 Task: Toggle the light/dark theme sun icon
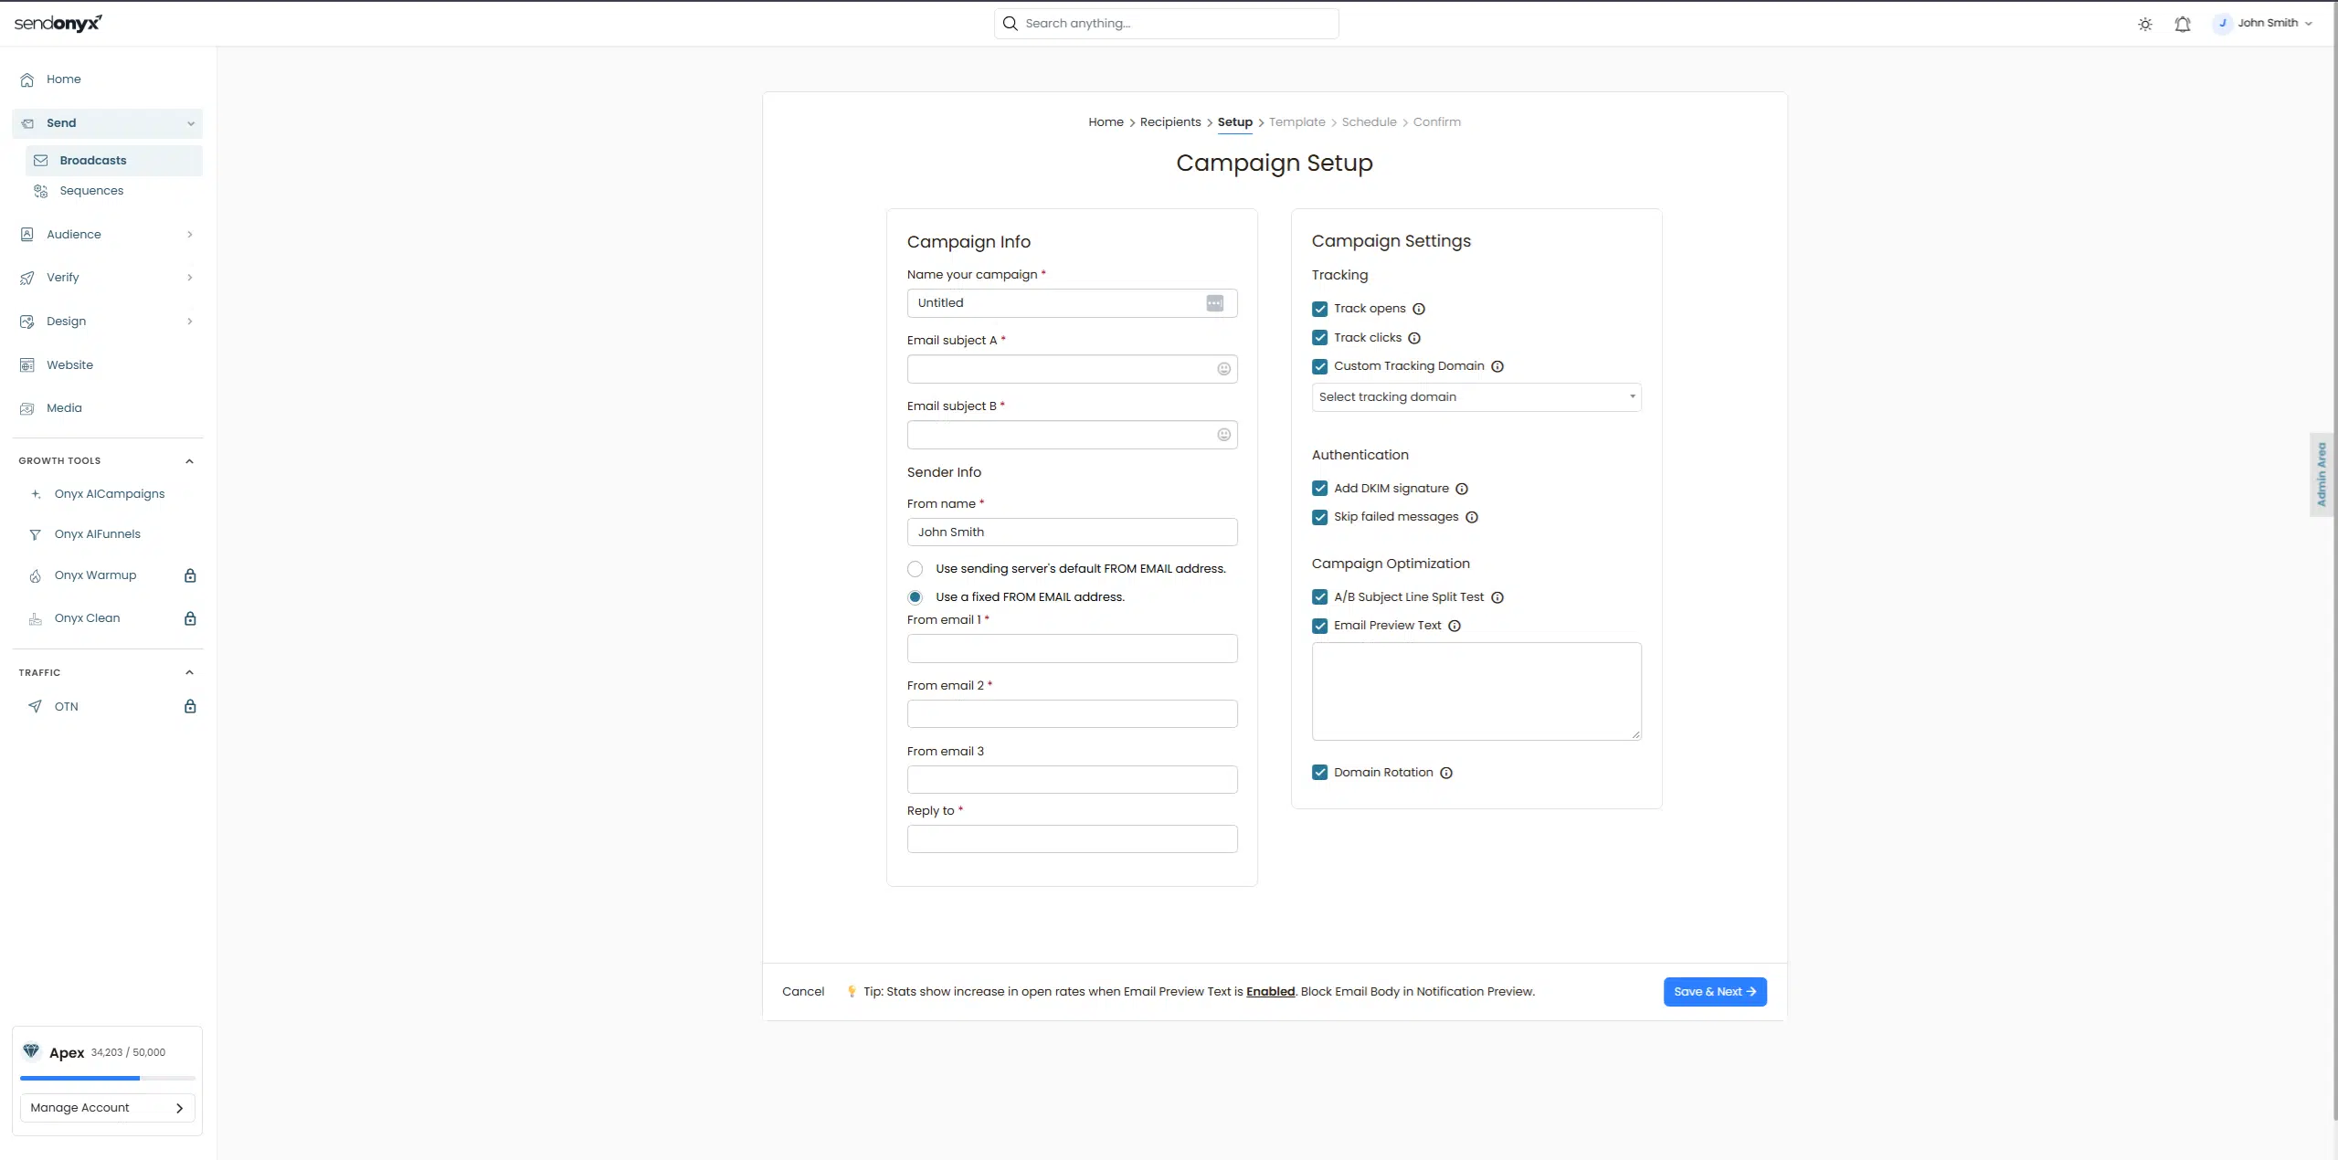2144,24
